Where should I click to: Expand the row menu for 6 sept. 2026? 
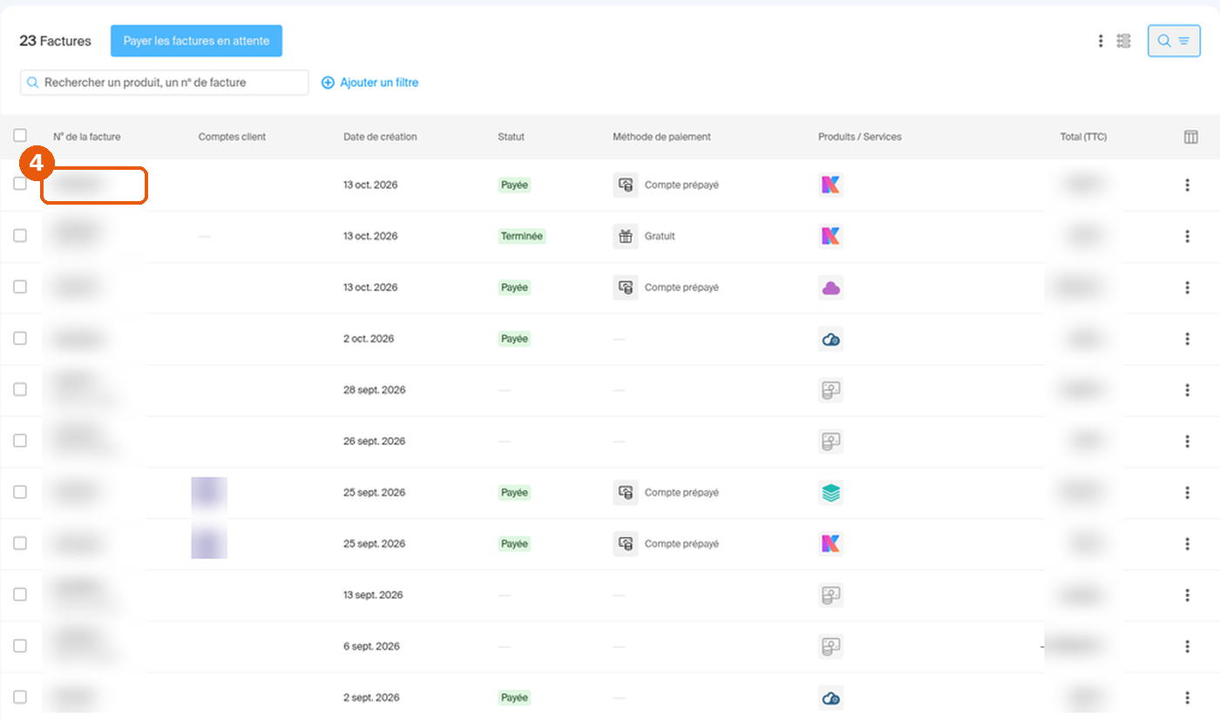(x=1187, y=647)
